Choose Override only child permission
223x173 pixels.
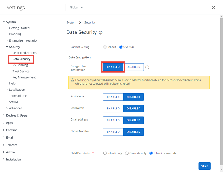127,153
